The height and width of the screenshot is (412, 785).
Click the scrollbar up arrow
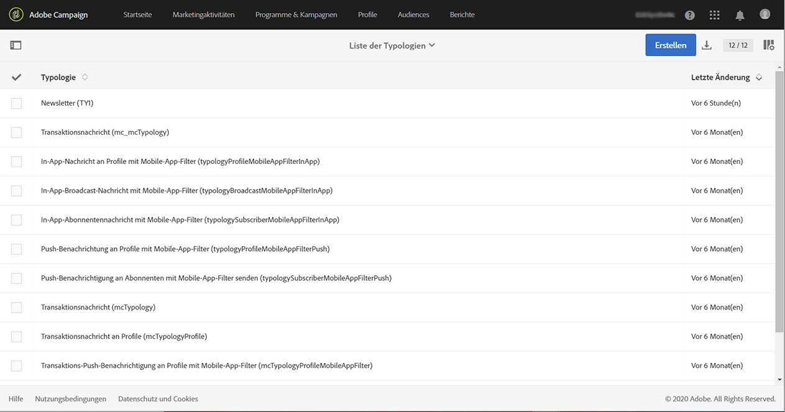click(x=780, y=66)
